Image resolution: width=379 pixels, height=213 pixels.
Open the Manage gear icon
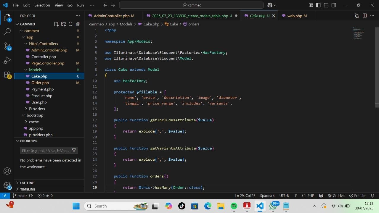(7, 185)
